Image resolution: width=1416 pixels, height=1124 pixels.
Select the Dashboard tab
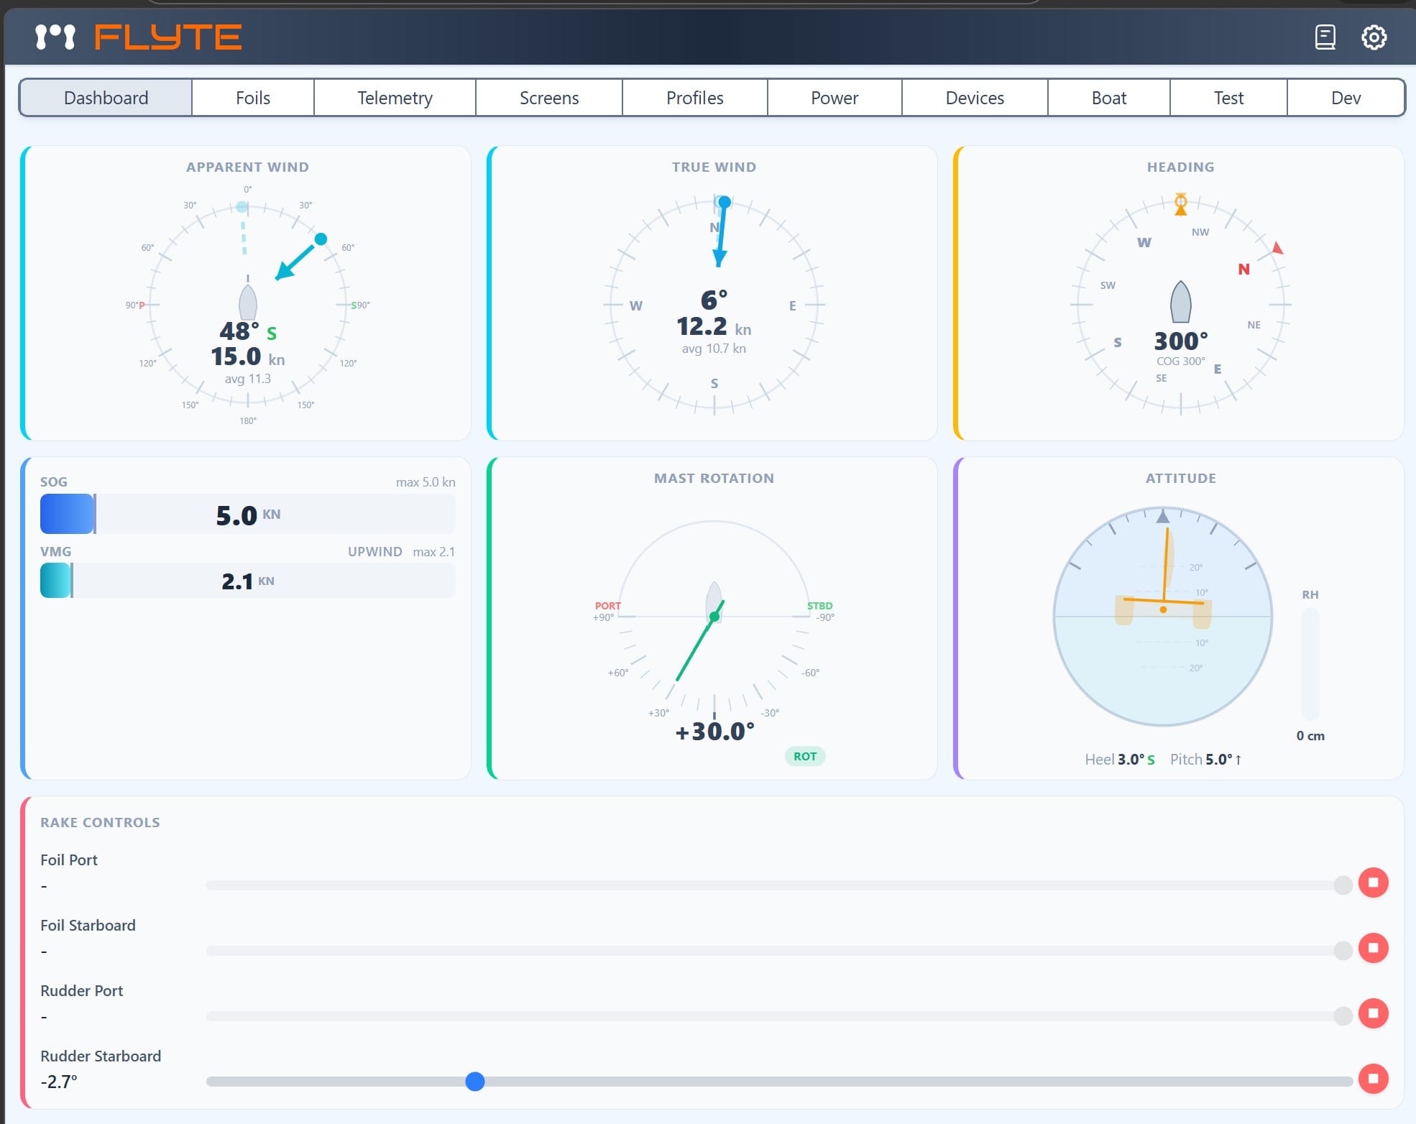coord(105,97)
